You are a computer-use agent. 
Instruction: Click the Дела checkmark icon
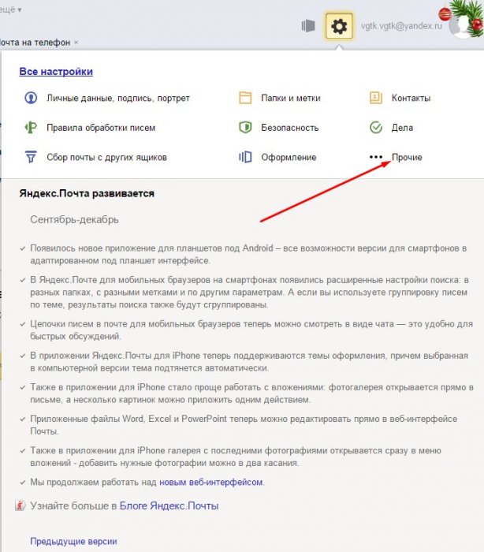click(375, 128)
